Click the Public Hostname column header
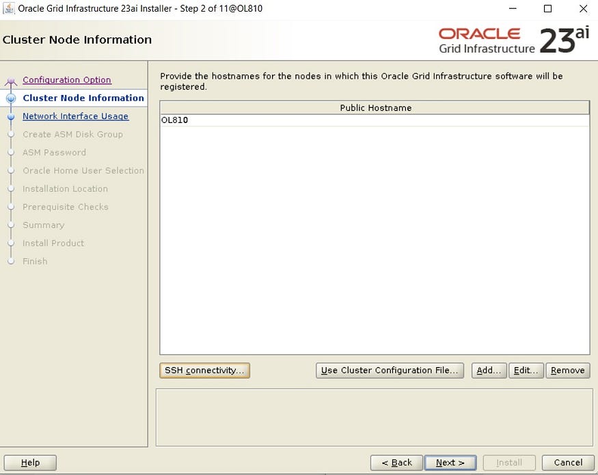The height and width of the screenshot is (475, 598). pos(375,107)
